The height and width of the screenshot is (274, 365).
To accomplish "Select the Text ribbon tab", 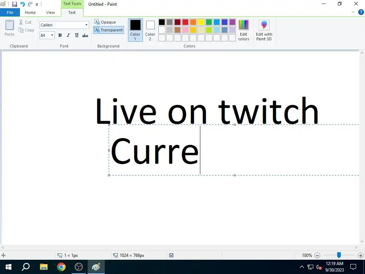I will pyautogui.click(x=72, y=12).
